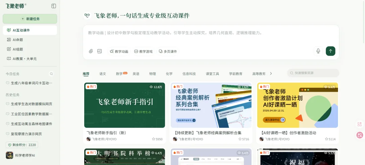
Task: Switch to the 物理 tab
Action: pyautogui.click(x=152, y=74)
